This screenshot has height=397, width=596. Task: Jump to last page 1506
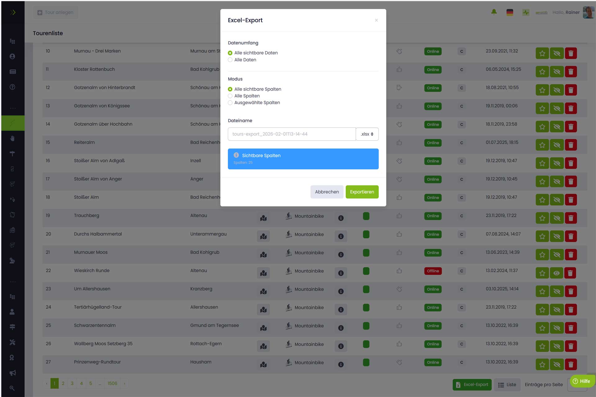pyautogui.click(x=112, y=383)
